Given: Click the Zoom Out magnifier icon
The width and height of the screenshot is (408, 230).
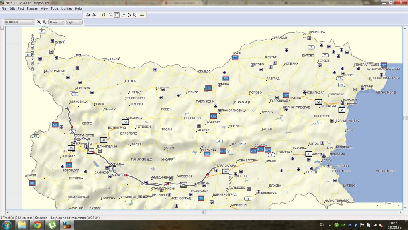Looking at the screenshot, I should 44,22.
